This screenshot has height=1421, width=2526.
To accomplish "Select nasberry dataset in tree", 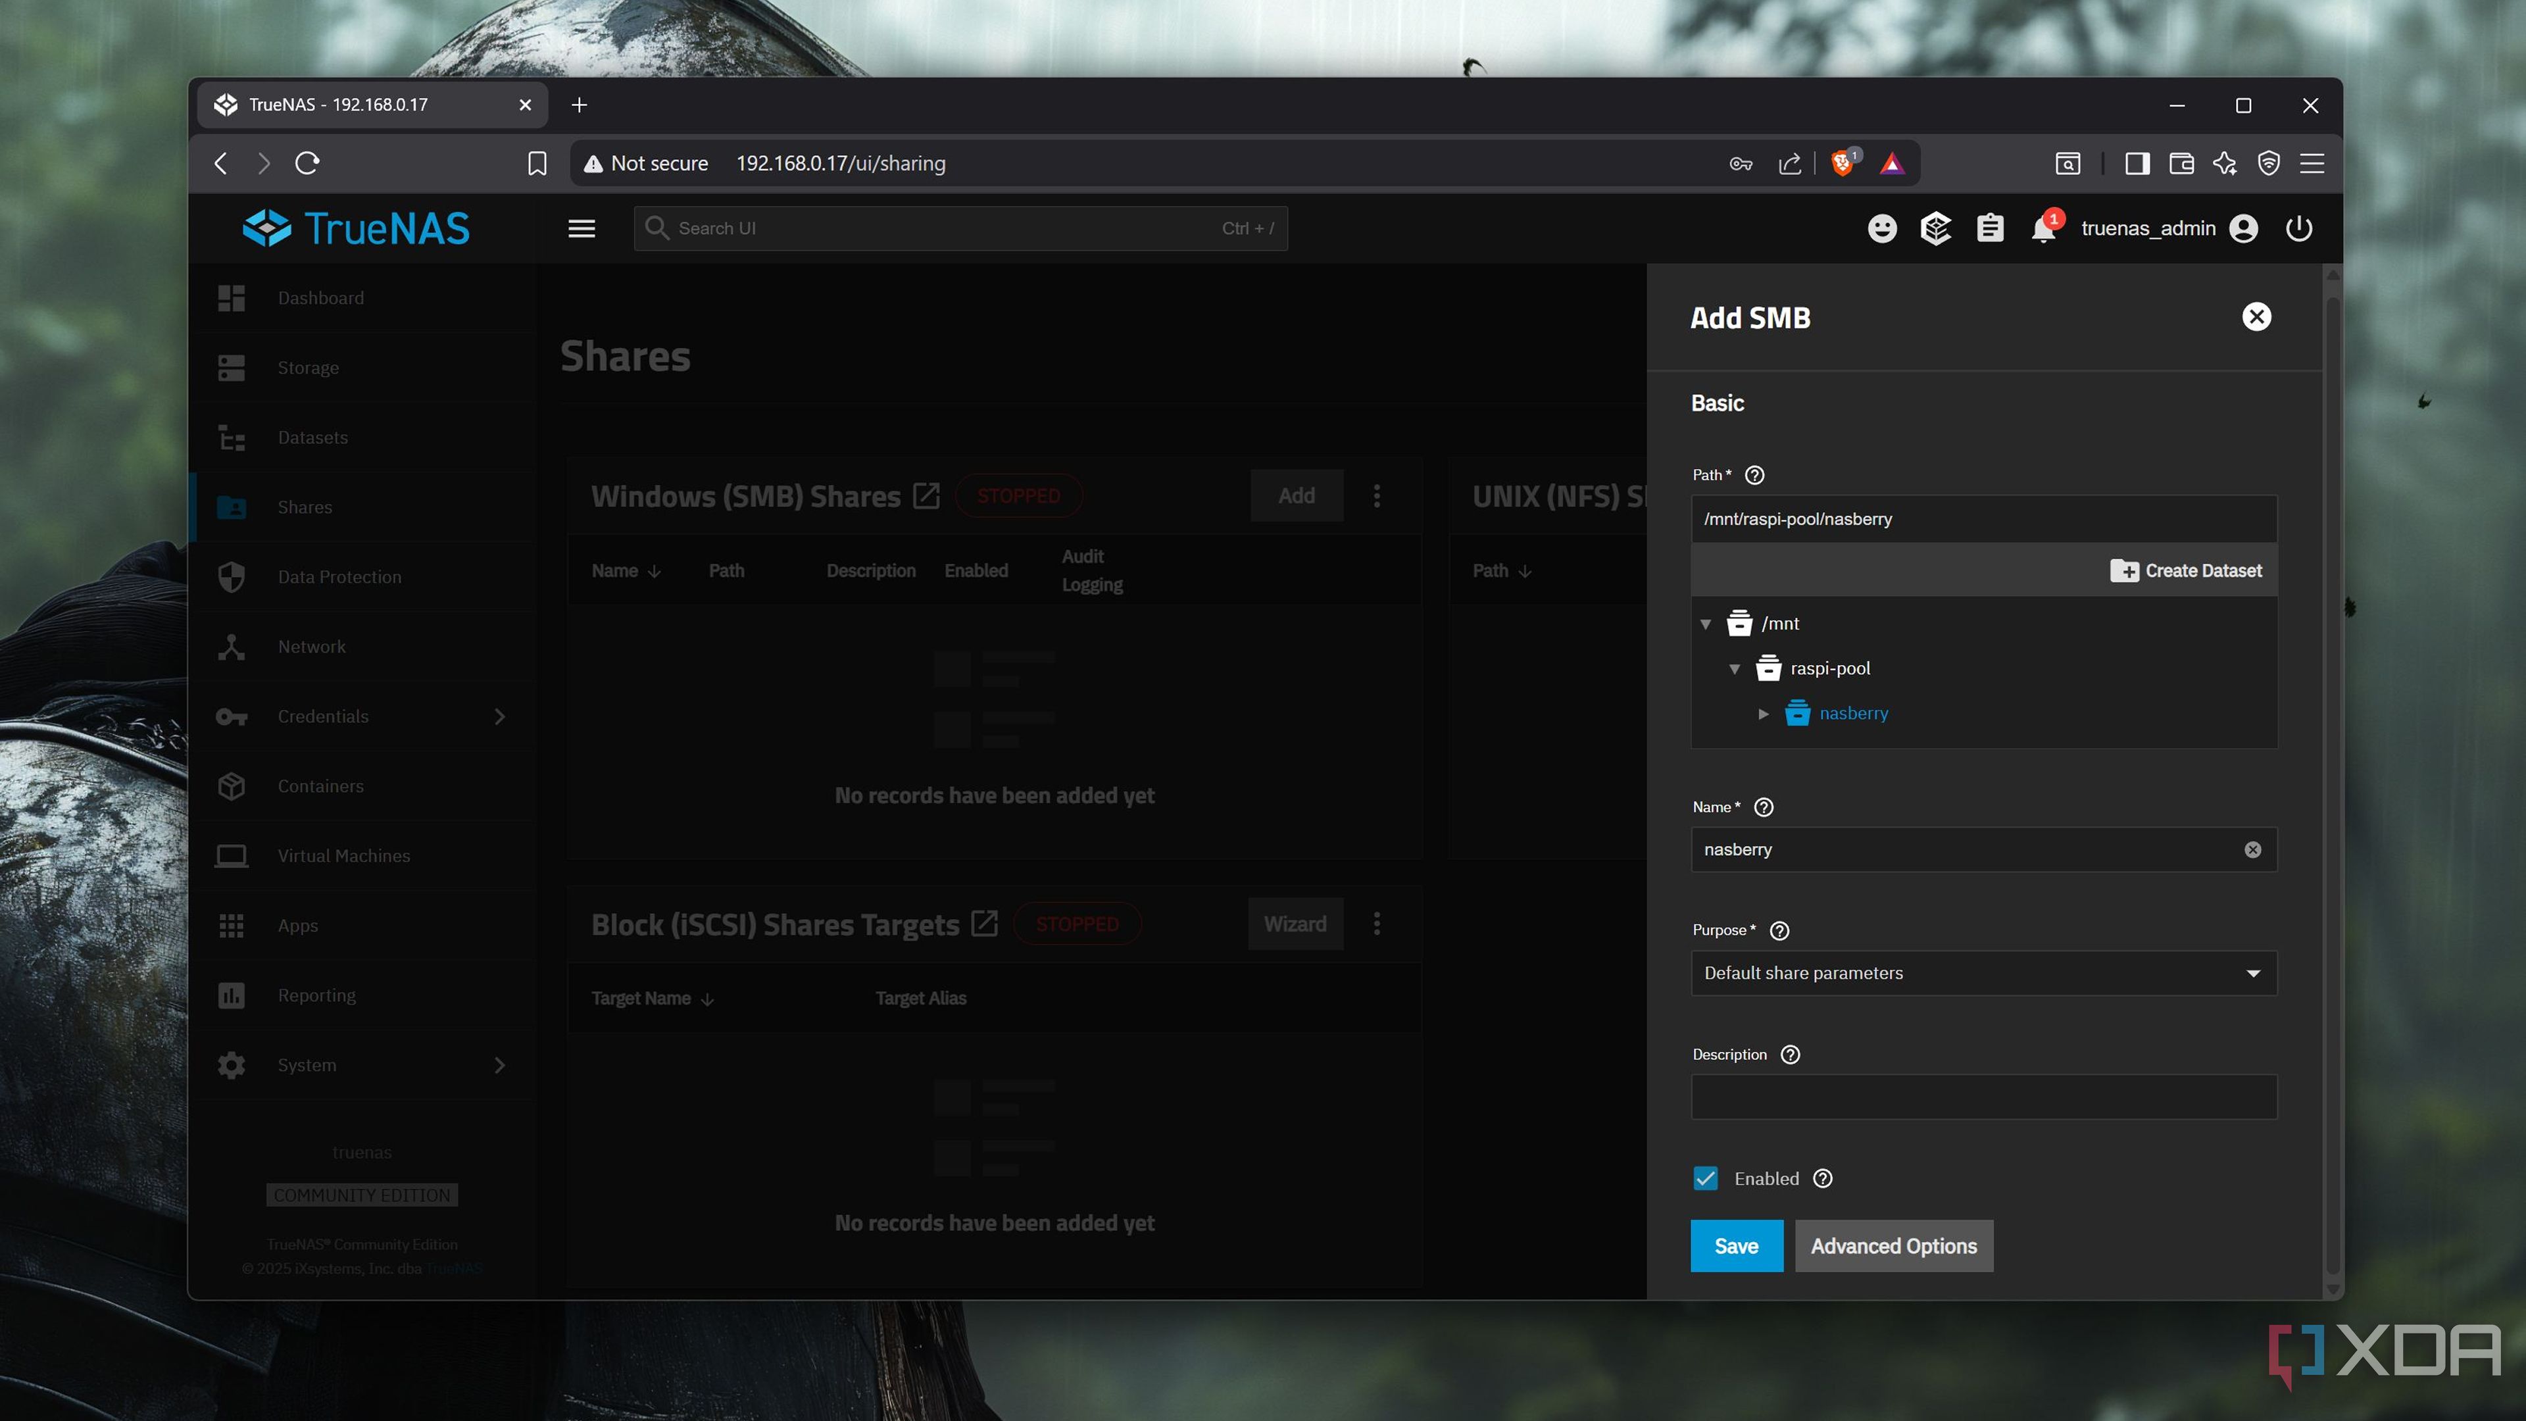I will (x=1853, y=714).
